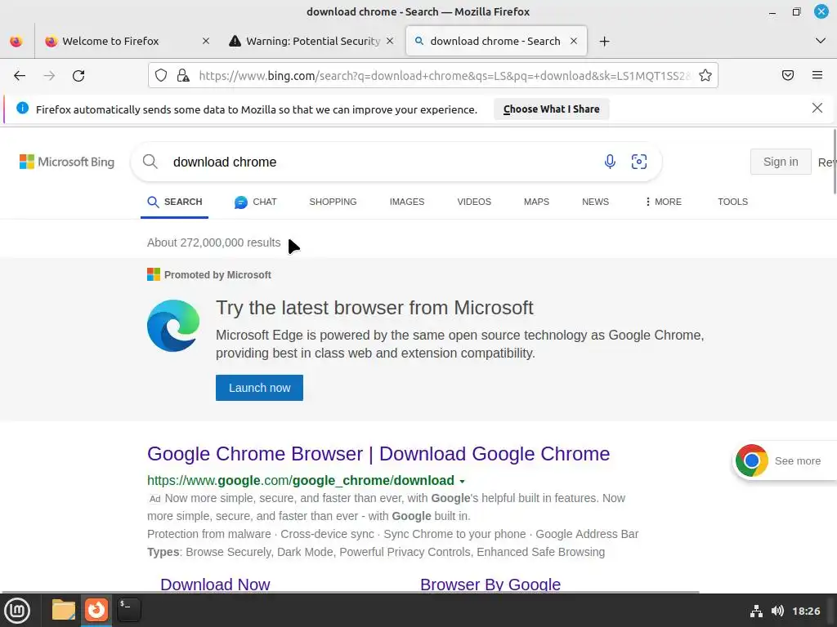Open network connections tray icon
This screenshot has width=837, height=627.
click(x=756, y=611)
